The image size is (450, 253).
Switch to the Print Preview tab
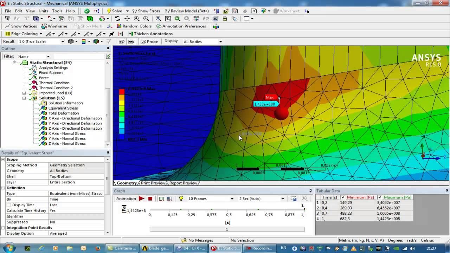tap(153, 183)
